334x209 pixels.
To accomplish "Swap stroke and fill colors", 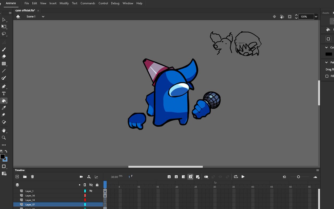I will click(x=6, y=151).
